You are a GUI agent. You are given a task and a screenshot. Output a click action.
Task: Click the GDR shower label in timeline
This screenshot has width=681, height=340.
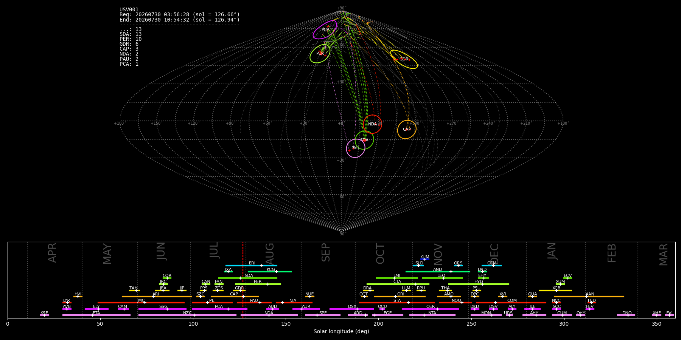click(239, 288)
